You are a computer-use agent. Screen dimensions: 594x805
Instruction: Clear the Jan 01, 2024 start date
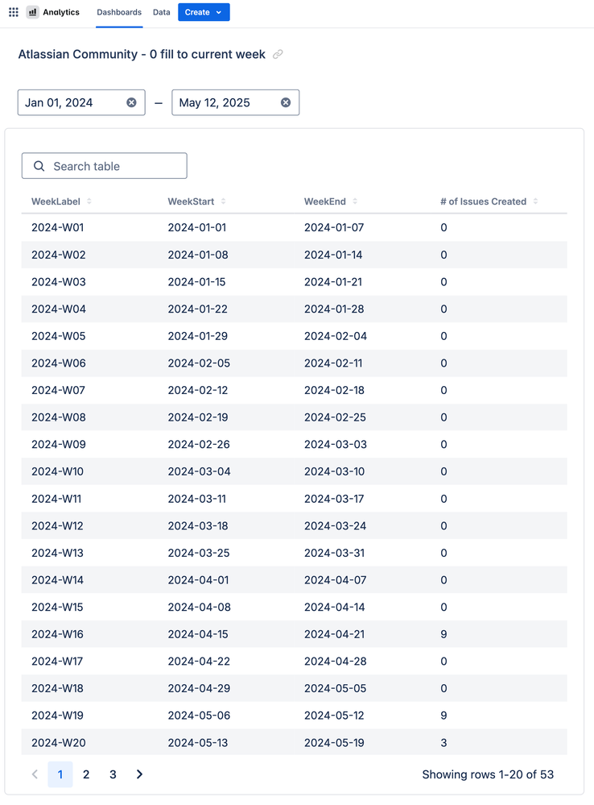point(131,102)
